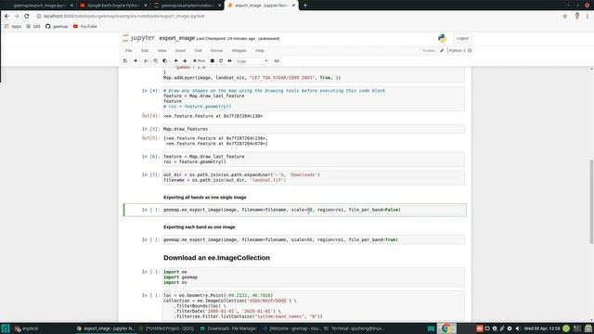The width and height of the screenshot is (594, 334).
Task: Click the Jupyter logo
Action: click(138, 38)
